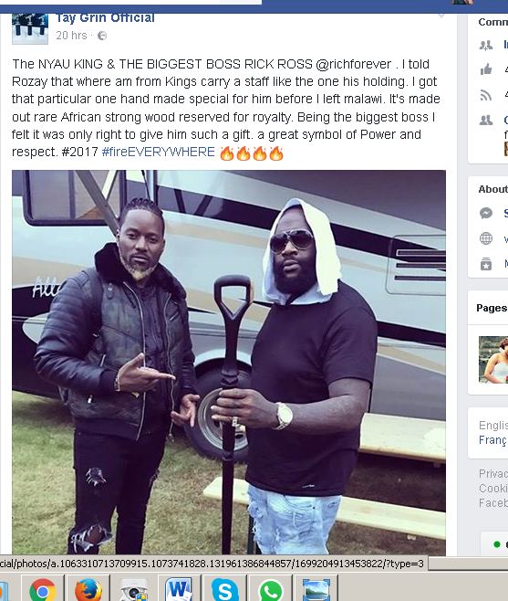Viewport: 508px width, 601px height.
Task: Open the suggested page thumbnail under Pages
Action: click(493, 360)
